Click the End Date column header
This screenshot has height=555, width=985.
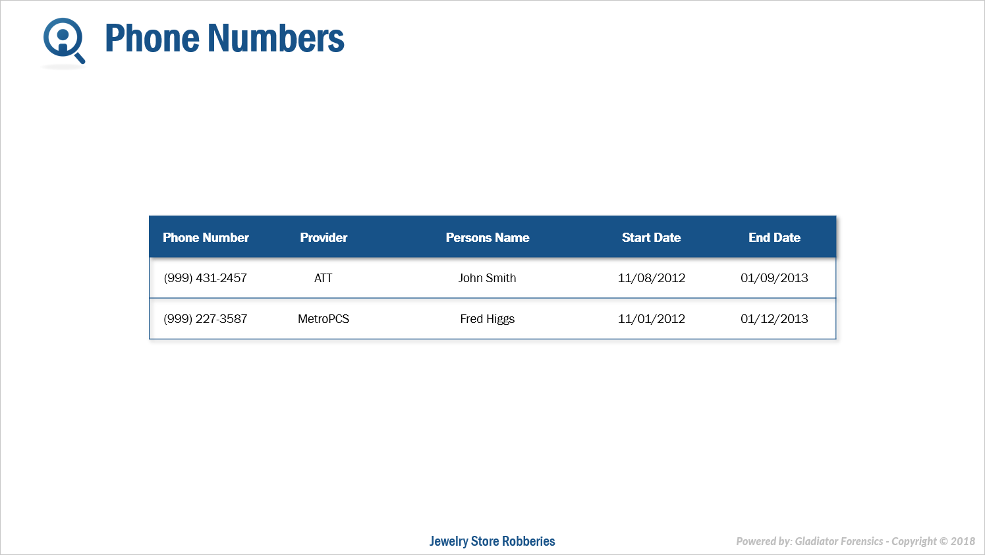(774, 237)
